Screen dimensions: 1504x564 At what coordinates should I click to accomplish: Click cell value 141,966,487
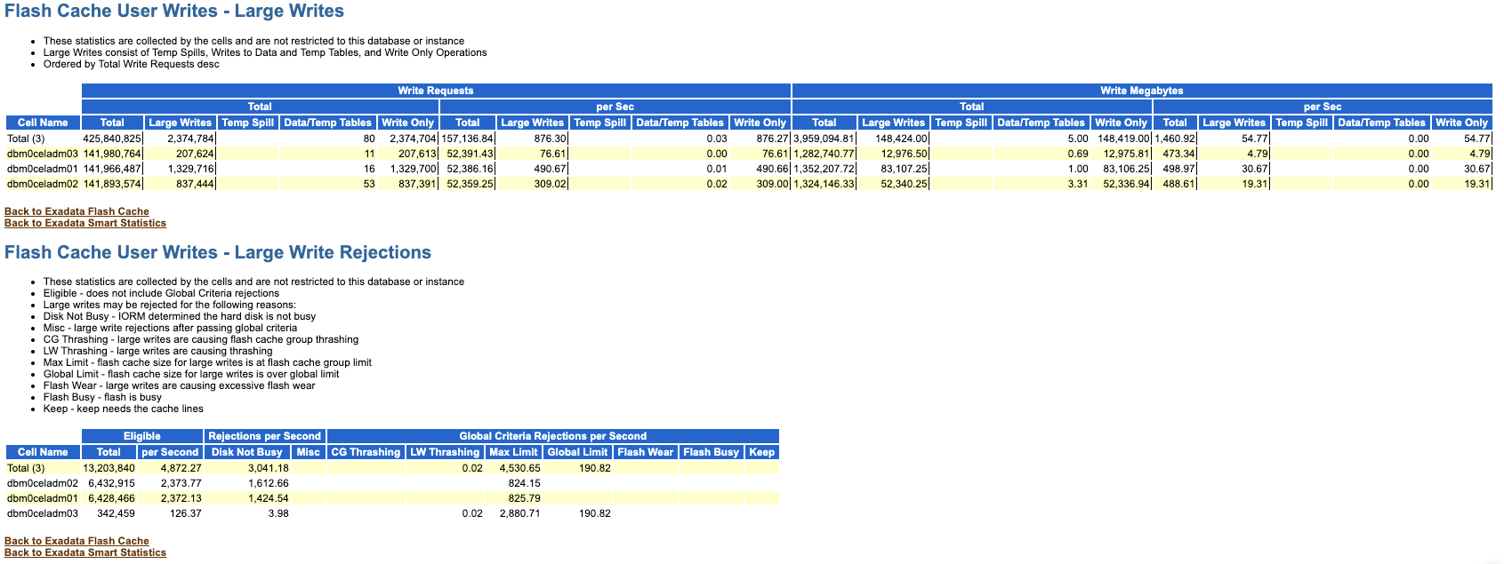(x=112, y=169)
